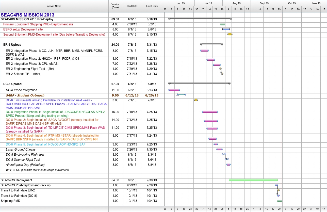Select the Finish Date column header
This screenshot has height=212, width=327.
tap(152, 6)
